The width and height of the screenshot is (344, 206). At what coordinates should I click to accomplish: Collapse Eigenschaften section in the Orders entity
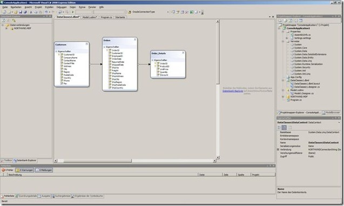(104, 47)
